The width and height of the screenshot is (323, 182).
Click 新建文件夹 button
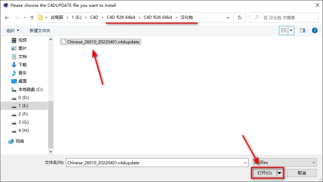tap(40, 30)
